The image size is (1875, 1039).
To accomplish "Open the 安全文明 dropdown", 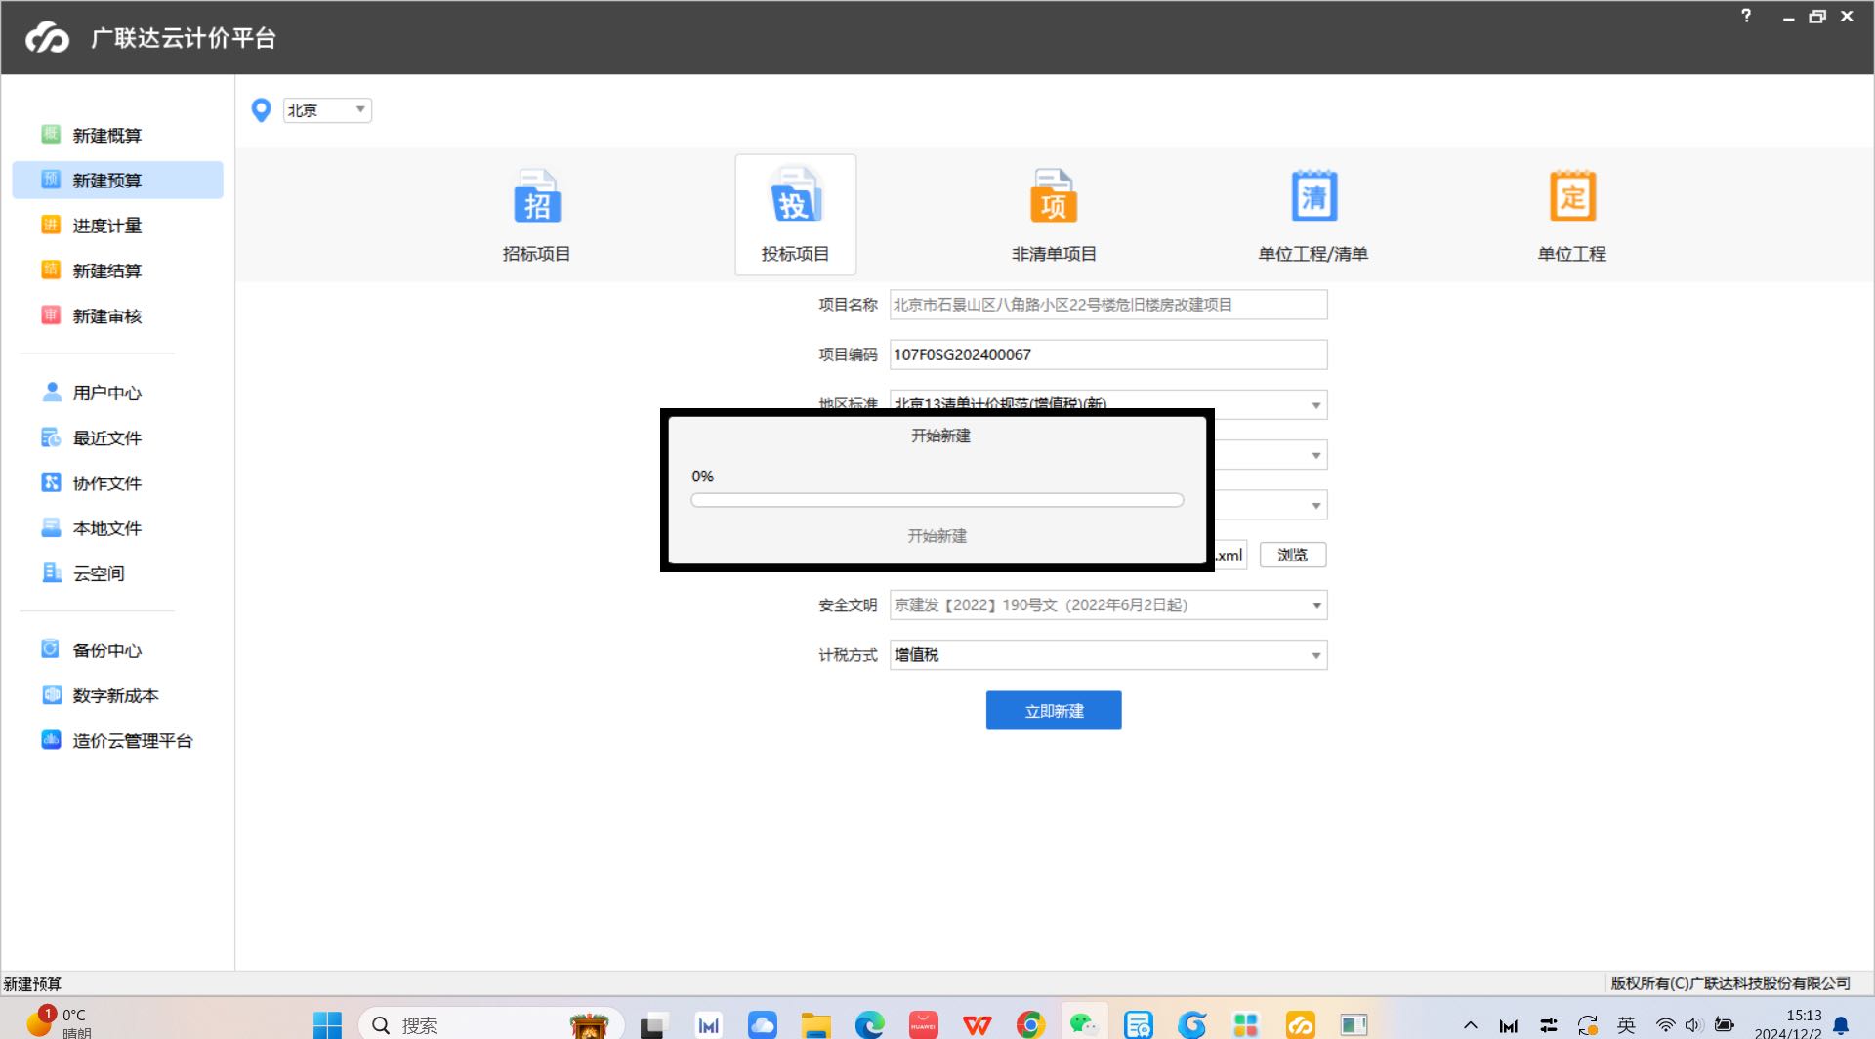I will coord(1108,604).
